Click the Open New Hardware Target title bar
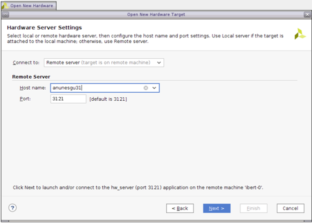The width and height of the screenshot is (312, 223). [156, 15]
